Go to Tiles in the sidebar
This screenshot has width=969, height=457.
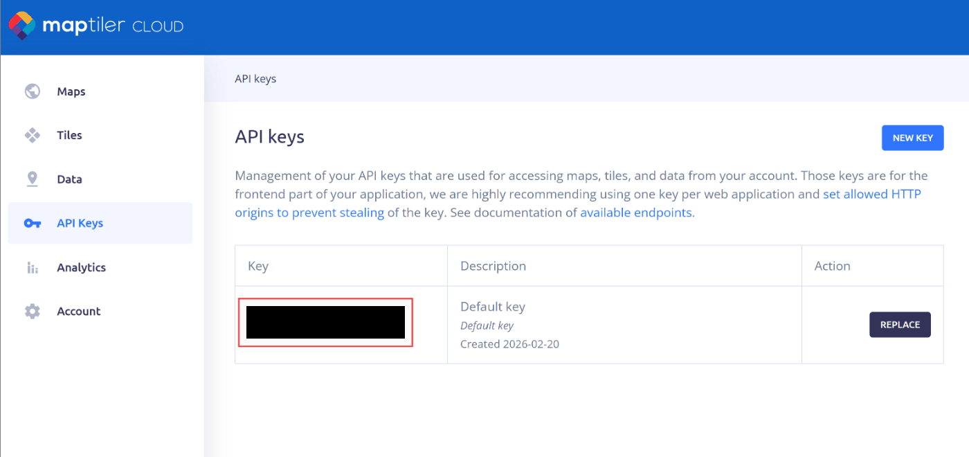[x=69, y=135]
